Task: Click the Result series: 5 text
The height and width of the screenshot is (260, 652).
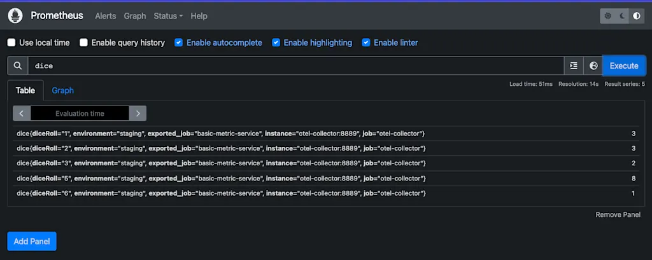Action: click(625, 84)
